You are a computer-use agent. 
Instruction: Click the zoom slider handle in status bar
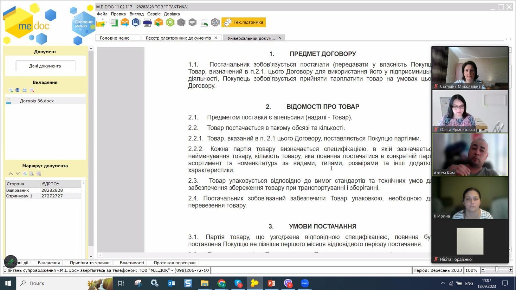[497, 270]
